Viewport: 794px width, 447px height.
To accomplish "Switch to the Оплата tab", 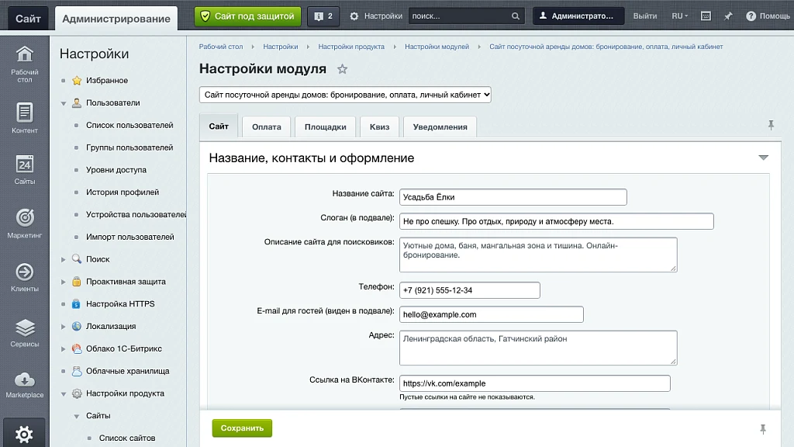I will (x=267, y=126).
